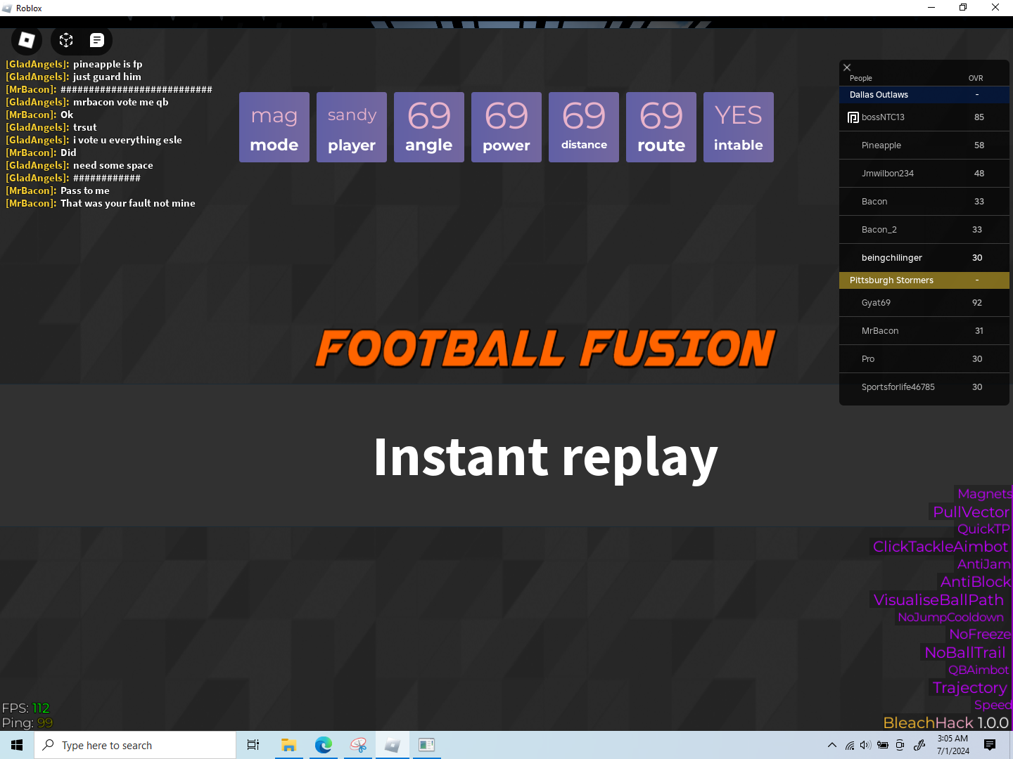Viewport: 1013px width, 759px height.
Task: Click MrBacon in the People leaderboard
Action: point(924,331)
